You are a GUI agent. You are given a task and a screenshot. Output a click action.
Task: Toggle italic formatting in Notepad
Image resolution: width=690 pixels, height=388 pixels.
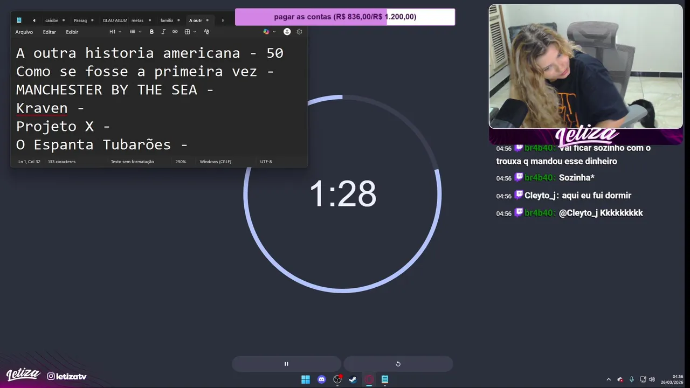pyautogui.click(x=163, y=32)
